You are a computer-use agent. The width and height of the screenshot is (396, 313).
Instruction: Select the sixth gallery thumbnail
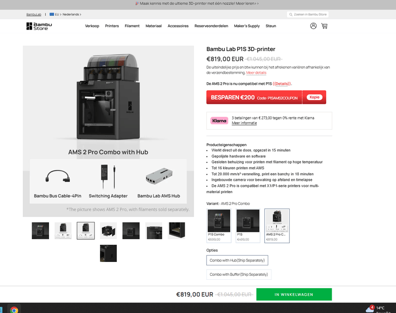[153, 231]
